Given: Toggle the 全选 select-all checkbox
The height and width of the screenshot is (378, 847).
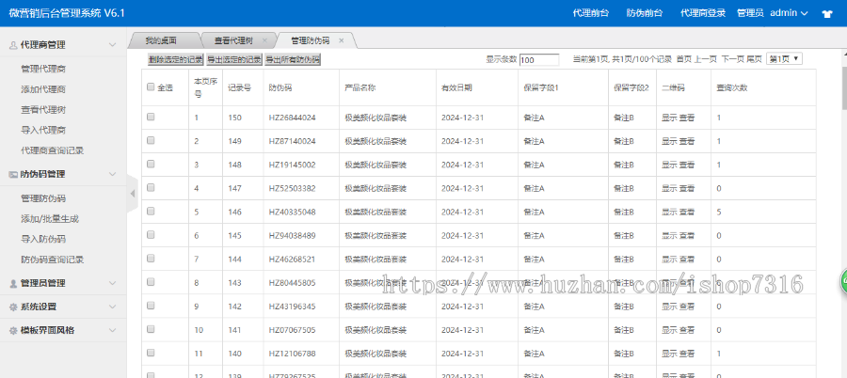Looking at the screenshot, I should pyautogui.click(x=151, y=87).
